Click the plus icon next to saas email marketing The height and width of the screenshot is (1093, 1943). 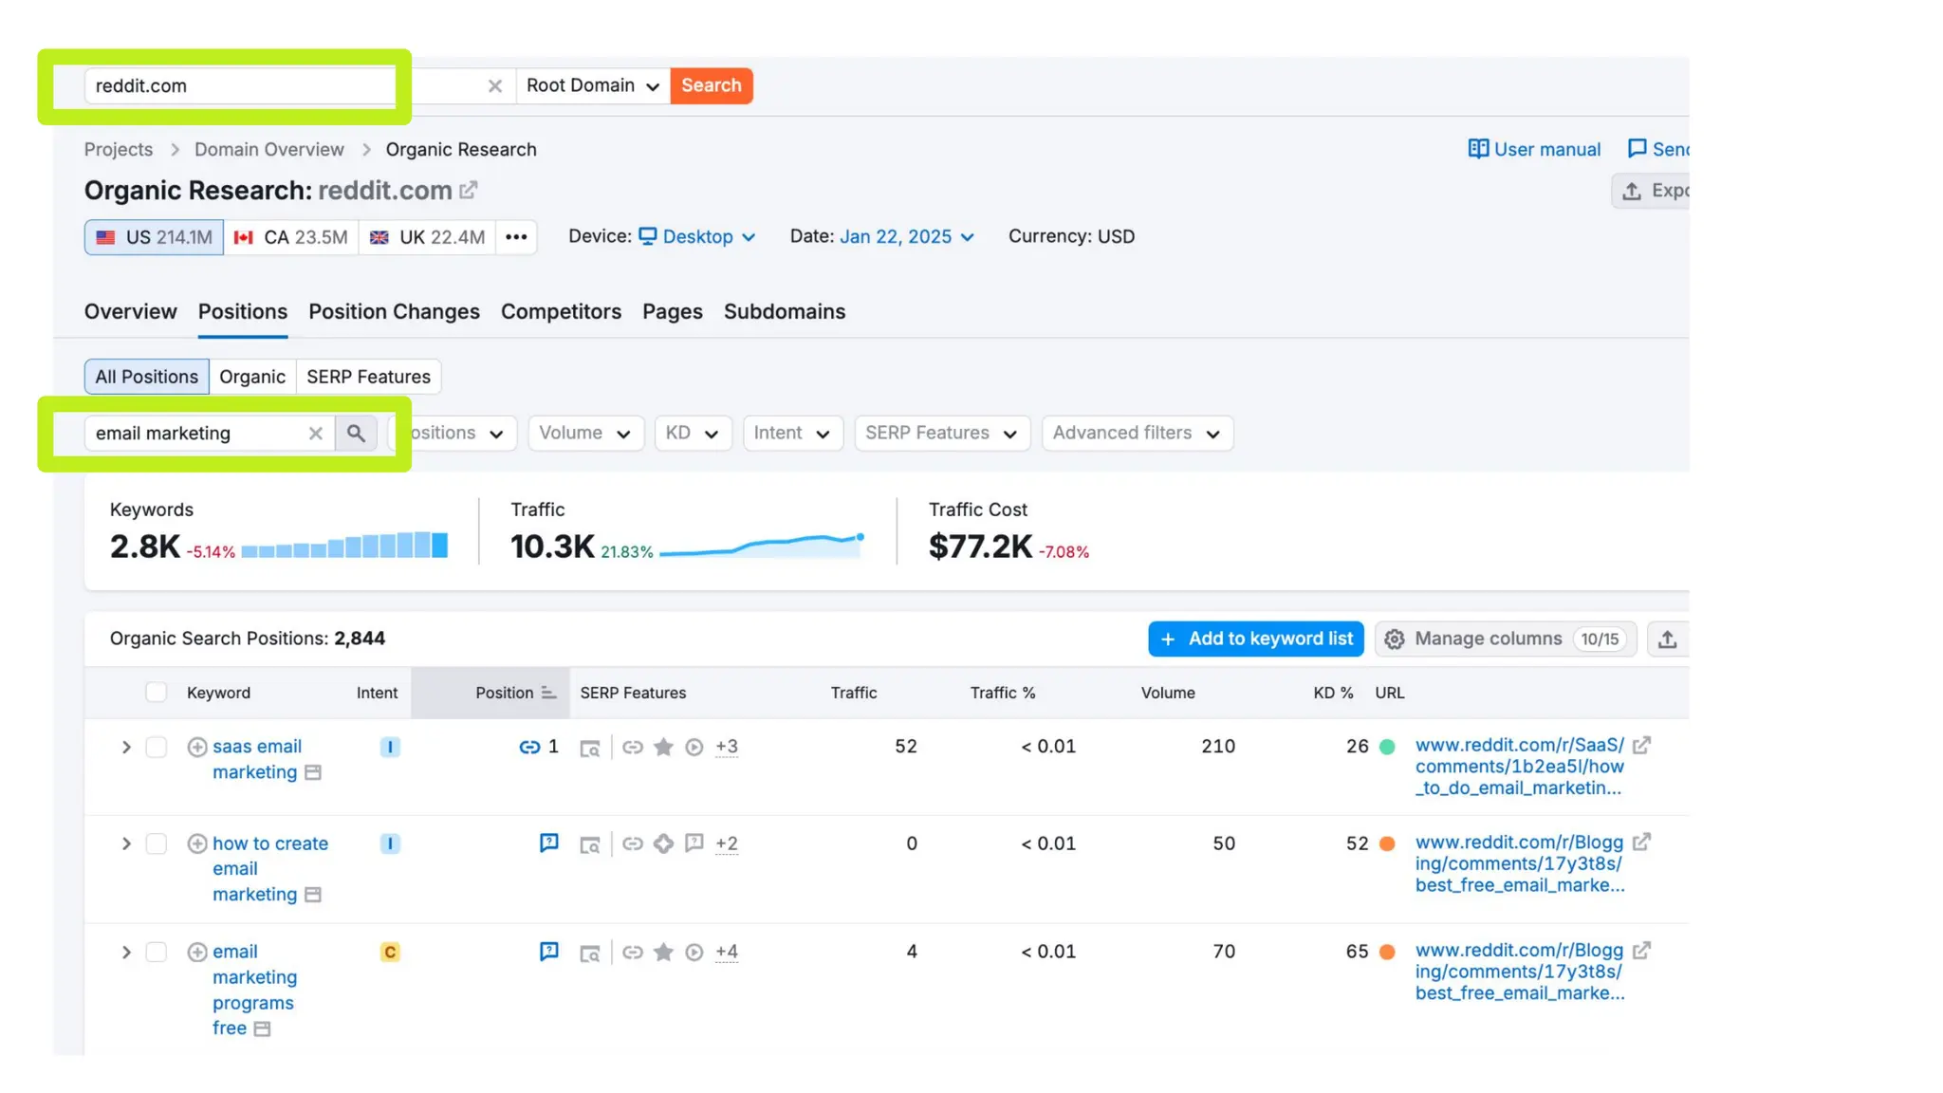pos(197,748)
